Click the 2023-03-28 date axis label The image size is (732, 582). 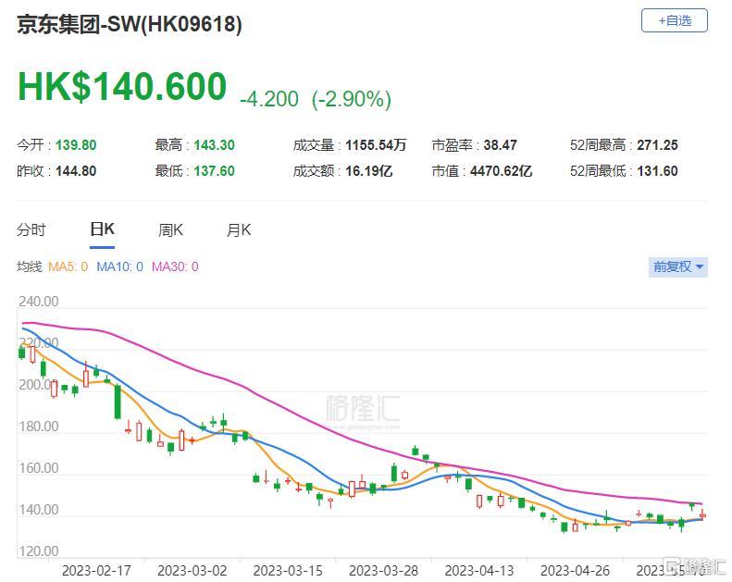[383, 571]
